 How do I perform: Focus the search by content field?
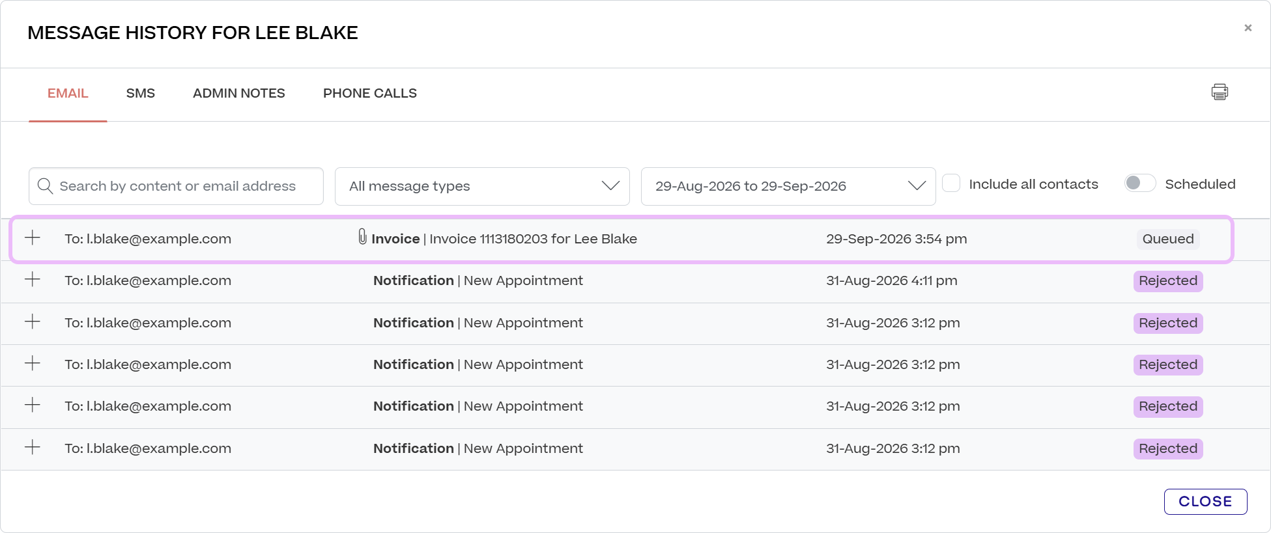pyautogui.click(x=176, y=186)
